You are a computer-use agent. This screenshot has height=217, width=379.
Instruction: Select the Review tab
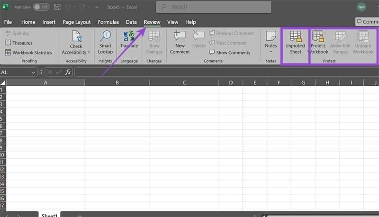click(152, 22)
